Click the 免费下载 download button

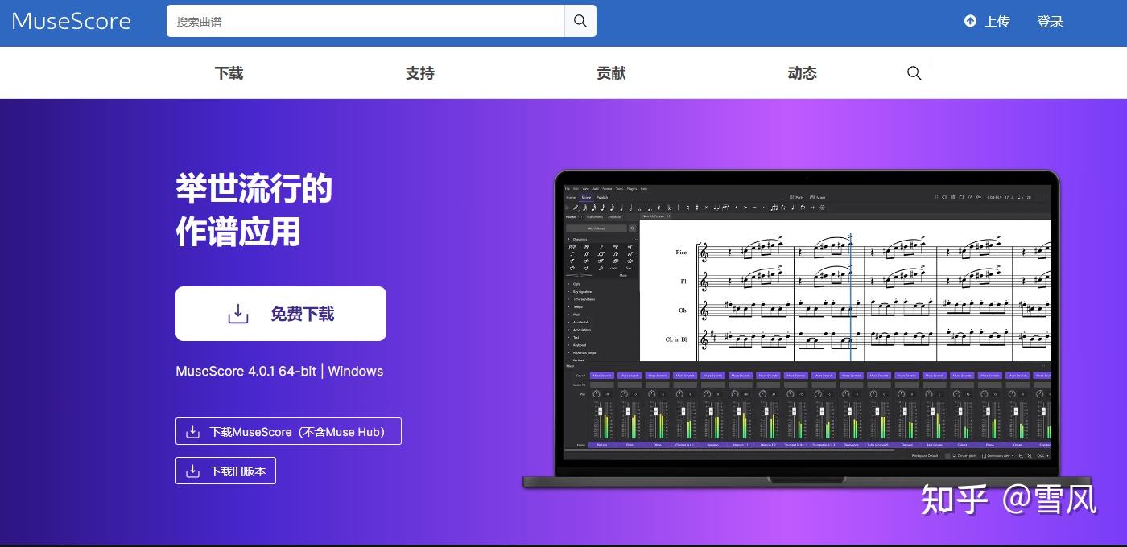click(280, 313)
